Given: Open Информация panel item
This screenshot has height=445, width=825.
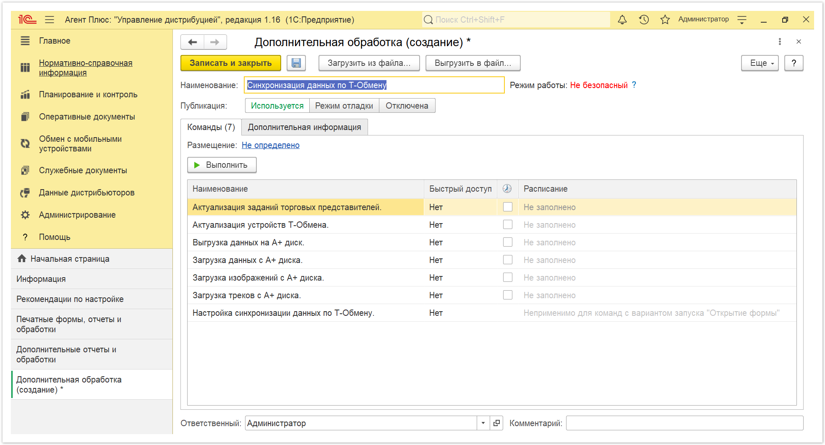Looking at the screenshot, I should click(91, 279).
